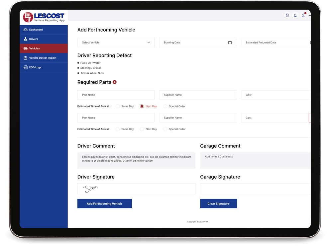Add a part with the red plus icon
330x246 pixels.
115,82
